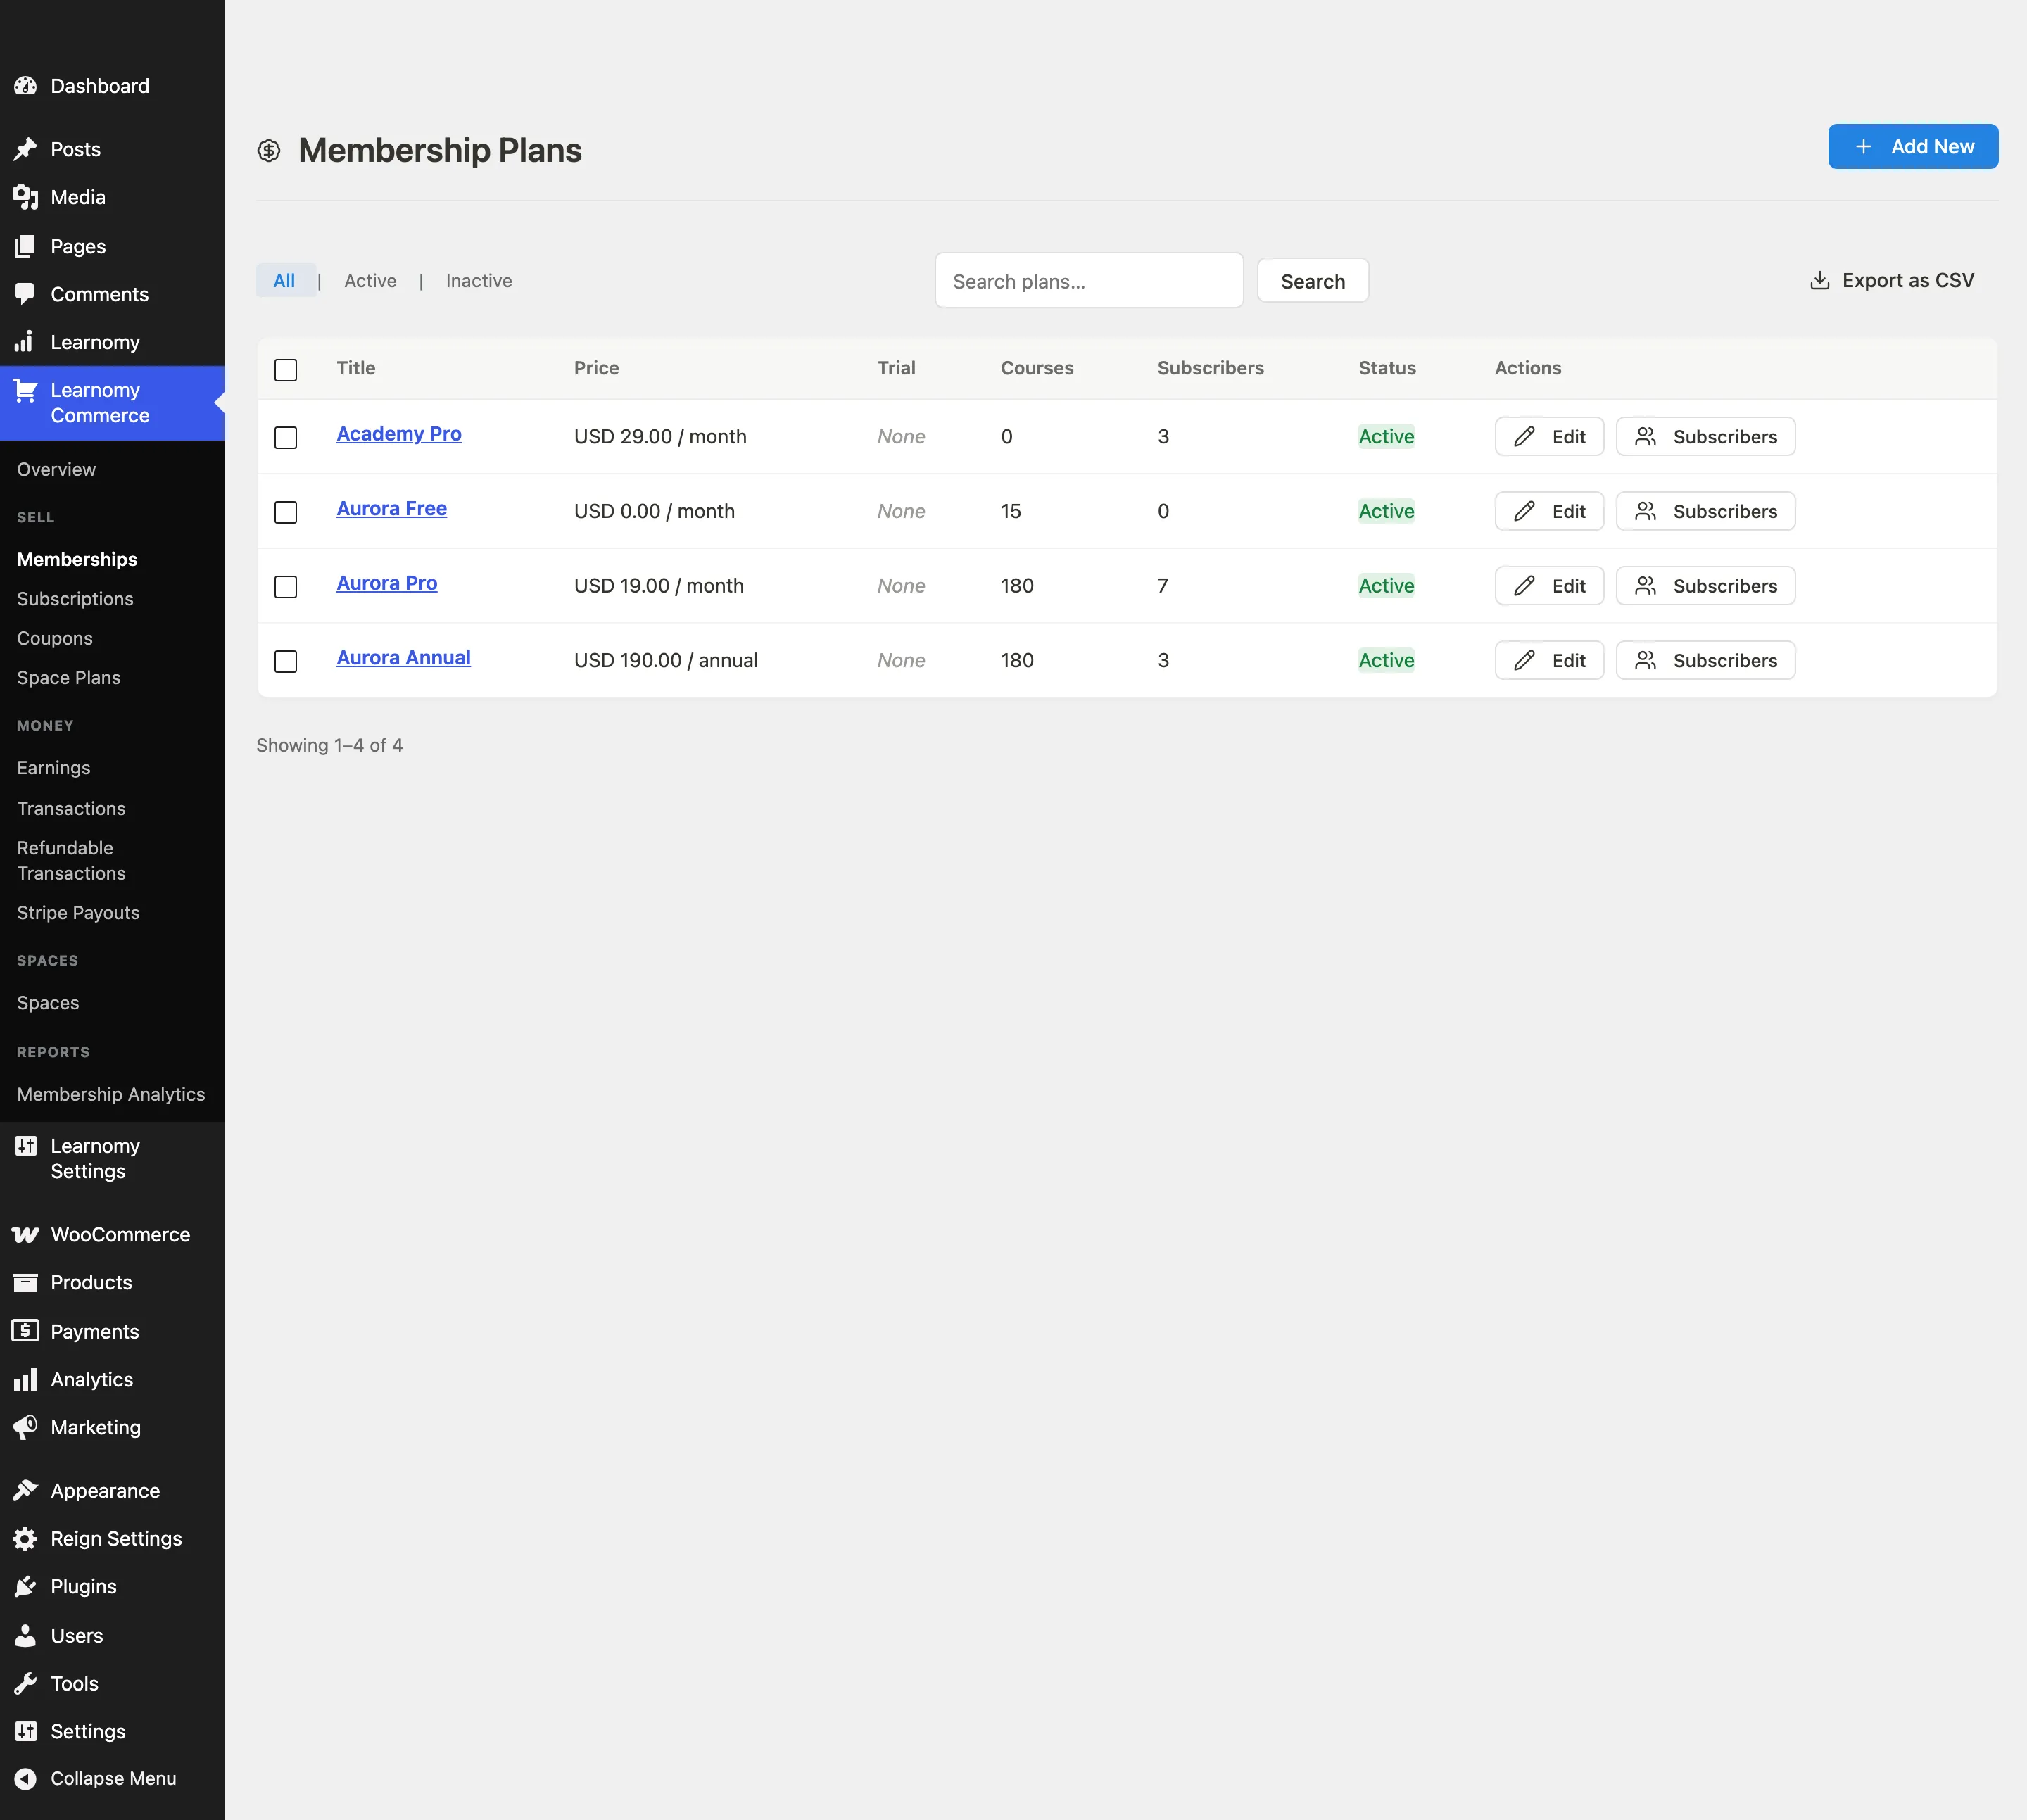
Task: Open Space Plans submenu item
Action: [69, 678]
